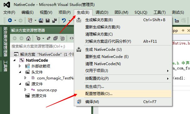Click the Undo toolbar icon
Image resolution: width=190 pixels, height=114 pixels.
[64, 20]
